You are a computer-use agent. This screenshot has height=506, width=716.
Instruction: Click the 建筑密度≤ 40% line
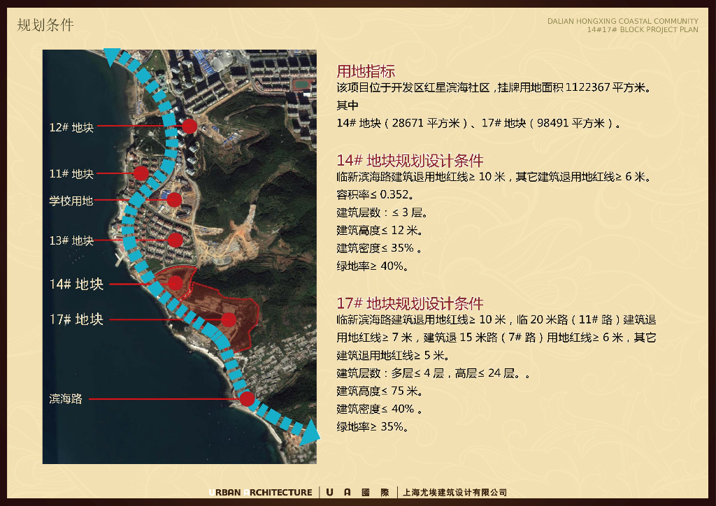380,409
